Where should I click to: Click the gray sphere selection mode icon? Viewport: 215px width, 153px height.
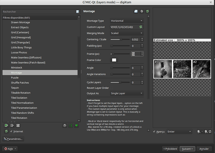65,126
